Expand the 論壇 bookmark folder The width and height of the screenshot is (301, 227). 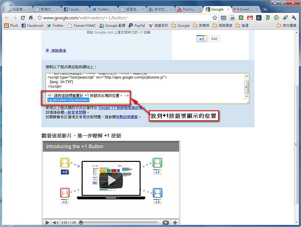pyautogui.click(x=242, y=26)
